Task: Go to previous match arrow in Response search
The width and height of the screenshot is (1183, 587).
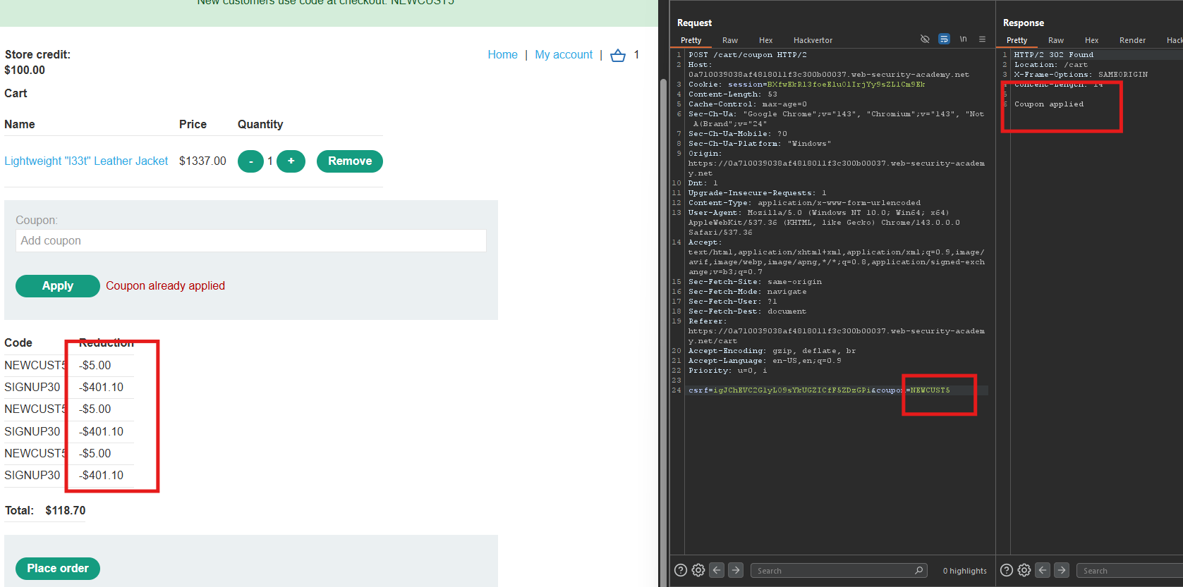Action: pos(1043,570)
